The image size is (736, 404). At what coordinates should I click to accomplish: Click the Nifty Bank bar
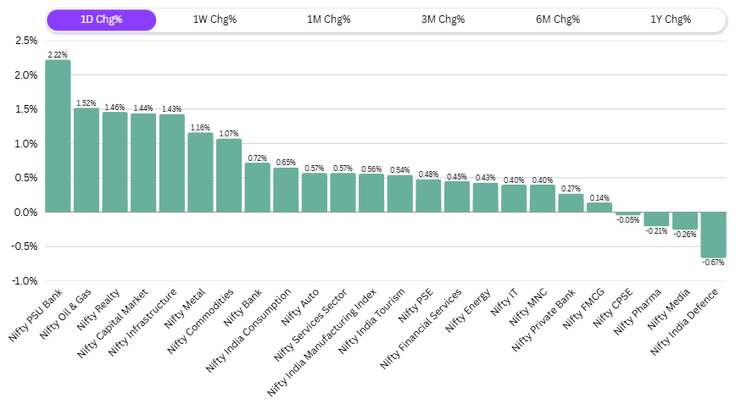pos(257,187)
